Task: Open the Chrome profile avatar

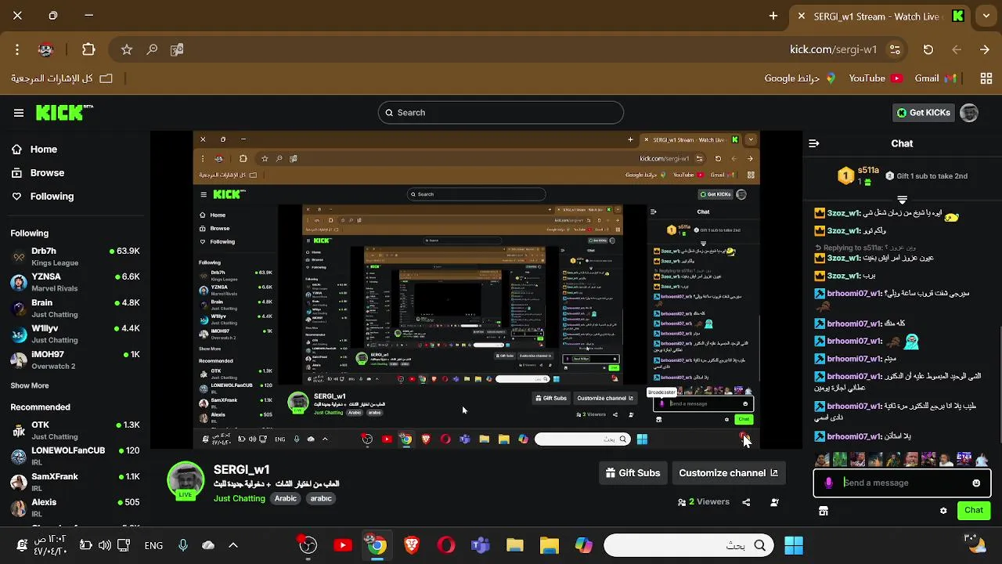Action: 45,49
